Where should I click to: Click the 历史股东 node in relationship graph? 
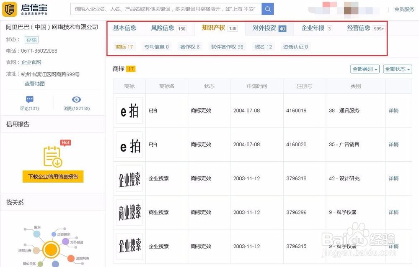54,234
